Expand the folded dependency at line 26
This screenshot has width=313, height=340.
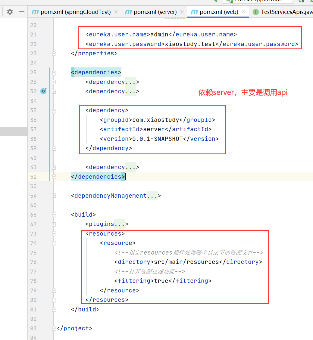pyautogui.click(x=54, y=82)
